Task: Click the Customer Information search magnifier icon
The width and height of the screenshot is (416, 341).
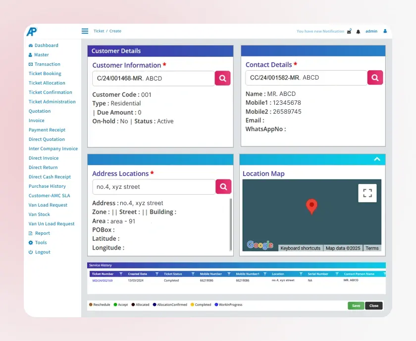Action: click(222, 78)
